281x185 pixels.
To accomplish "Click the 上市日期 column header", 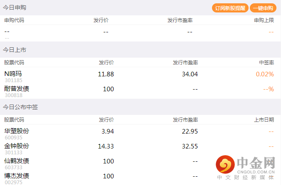I will [264, 120].
